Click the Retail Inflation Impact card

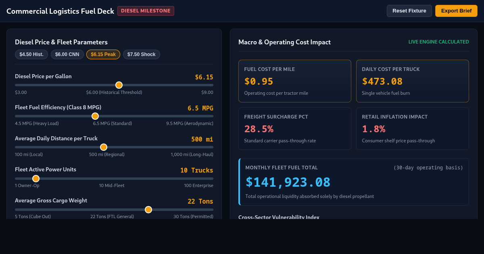(x=413, y=129)
